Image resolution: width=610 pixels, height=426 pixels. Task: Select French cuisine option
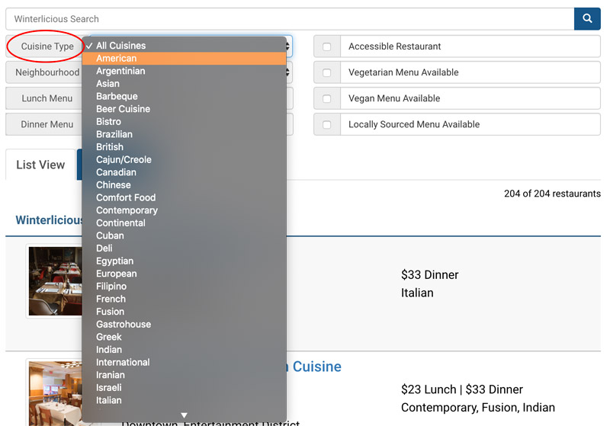185,299
